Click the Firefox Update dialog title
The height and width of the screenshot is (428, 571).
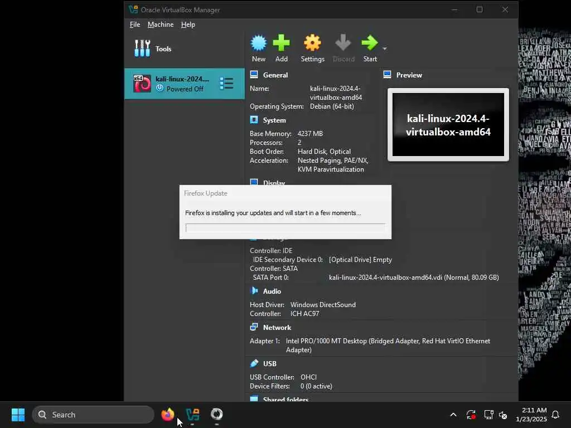[x=205, y=193]
